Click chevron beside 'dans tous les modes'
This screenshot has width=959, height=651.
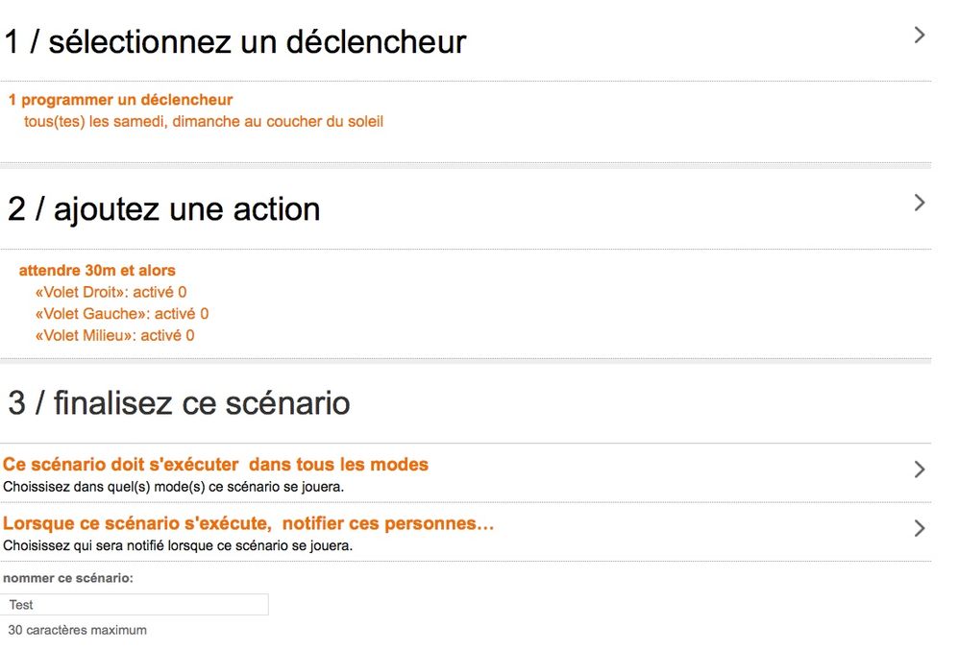pos(919,470)
